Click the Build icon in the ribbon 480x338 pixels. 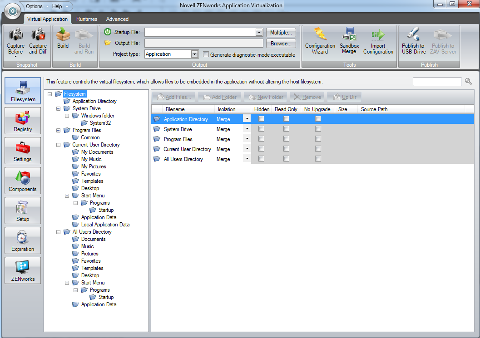[62, 41]
